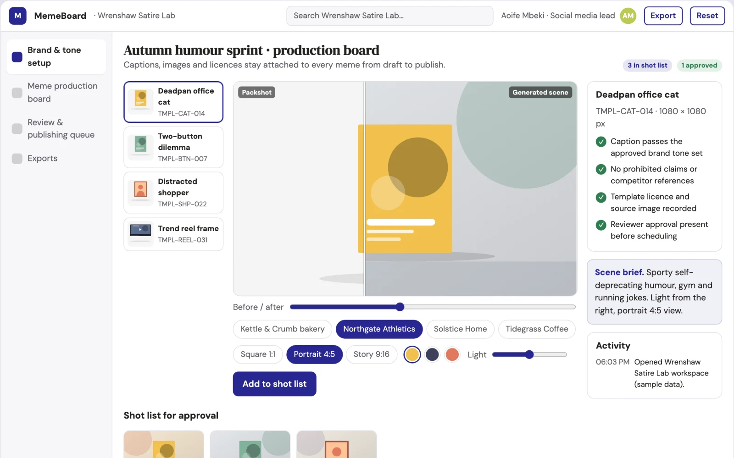Click the Meme production board sidebar icon

17,93
